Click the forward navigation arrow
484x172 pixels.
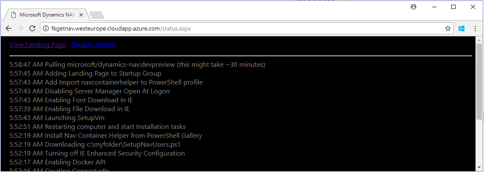(20, 28)
